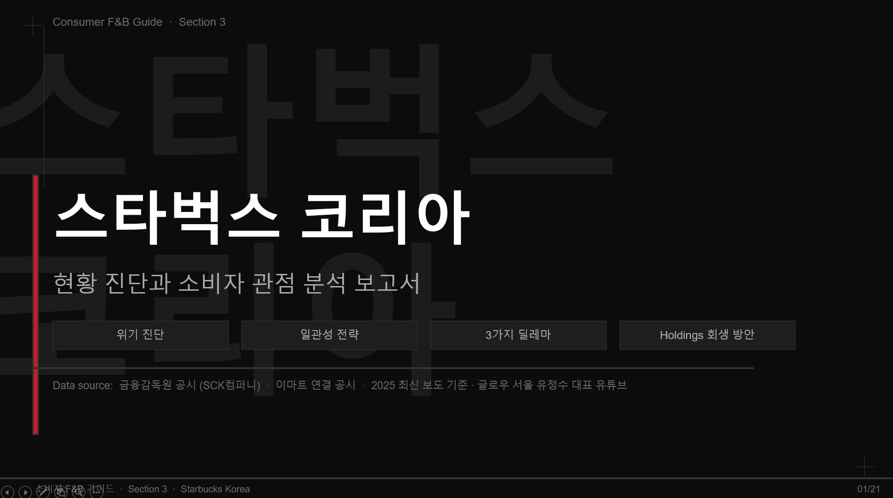
Task: Activate the zoom magnifier icon
Action: pos(79,492)
